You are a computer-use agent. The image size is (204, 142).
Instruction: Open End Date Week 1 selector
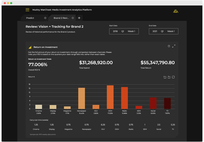(x=171, y=31)
